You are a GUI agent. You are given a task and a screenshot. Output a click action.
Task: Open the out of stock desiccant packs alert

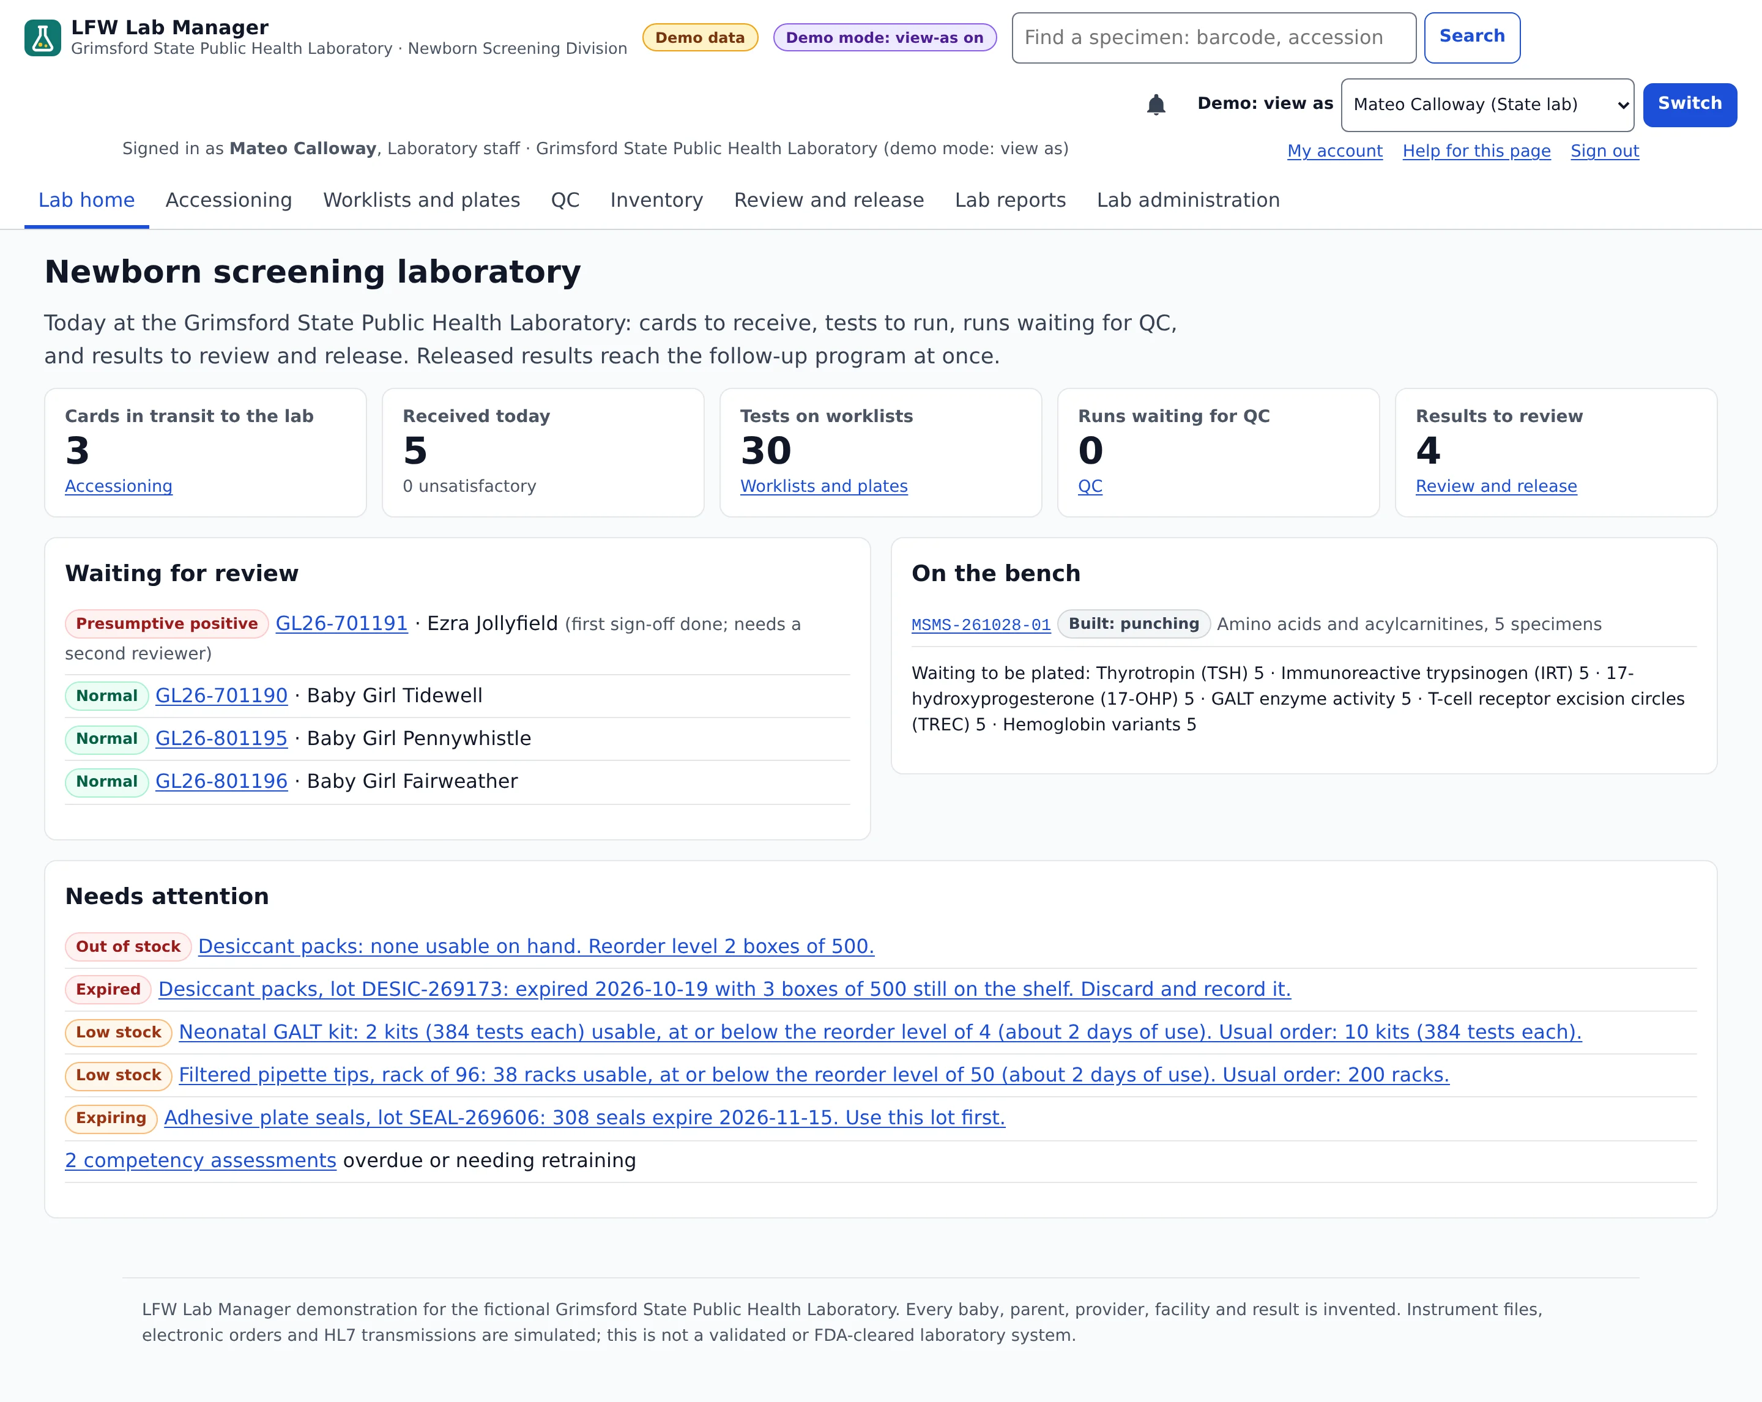(x=536, y=946)
